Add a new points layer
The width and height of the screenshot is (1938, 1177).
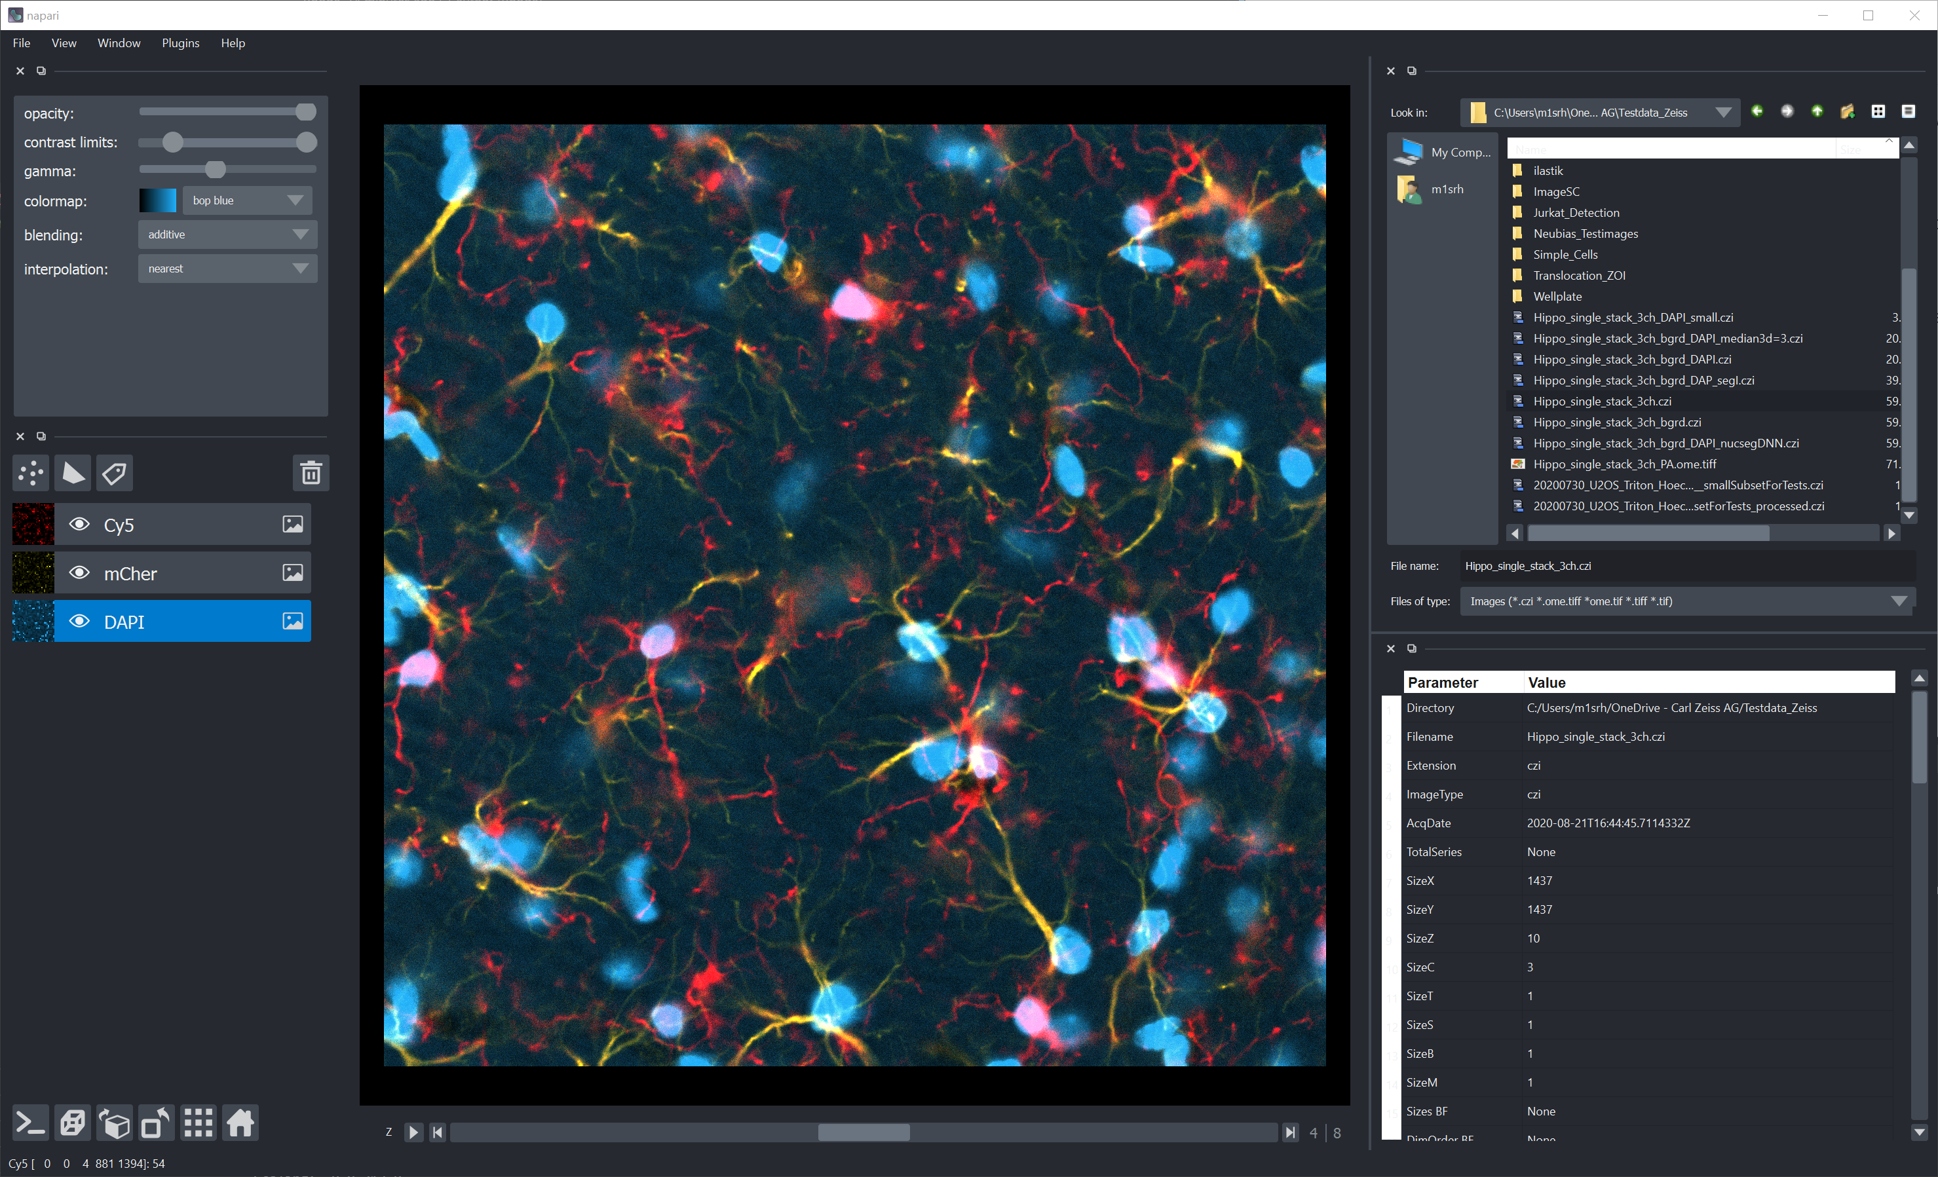pyautogui.click(x=31, y=472)
